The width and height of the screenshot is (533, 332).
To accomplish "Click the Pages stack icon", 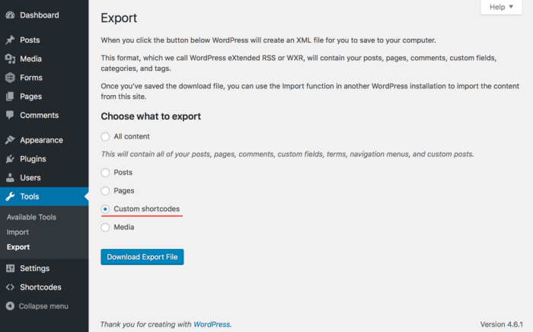I will point(10,97).
